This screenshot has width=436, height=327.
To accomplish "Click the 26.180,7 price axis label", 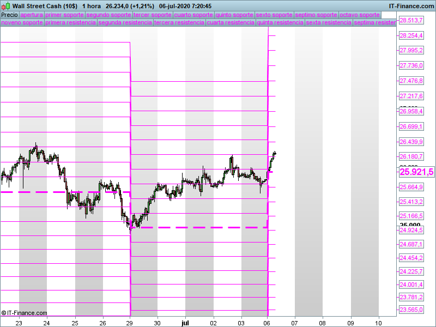I will 411,156.
